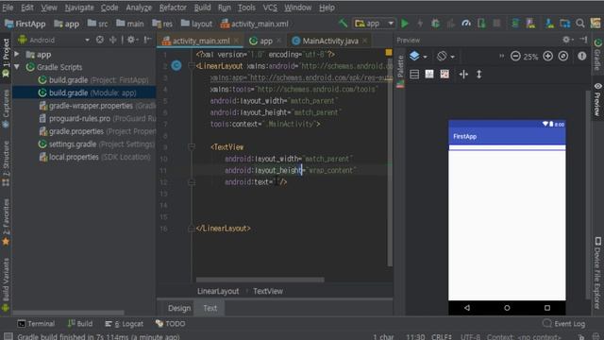Zoom out the preview with minus icon
This screenshot has height=340, width=604.
[515, 57]
